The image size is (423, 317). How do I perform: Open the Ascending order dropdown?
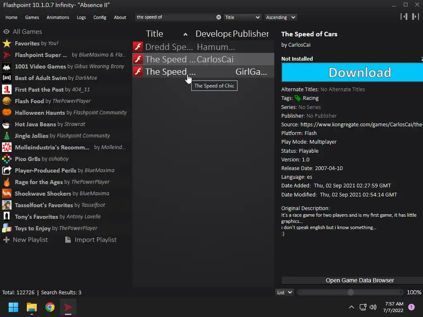(280, 17)
